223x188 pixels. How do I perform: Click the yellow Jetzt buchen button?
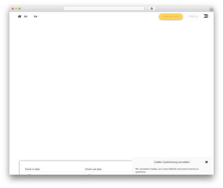click(171, 16)
